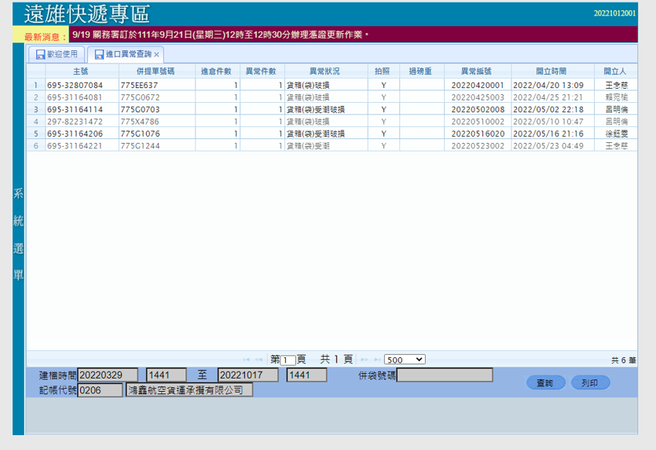Go to previous page of results

(260, 360)
